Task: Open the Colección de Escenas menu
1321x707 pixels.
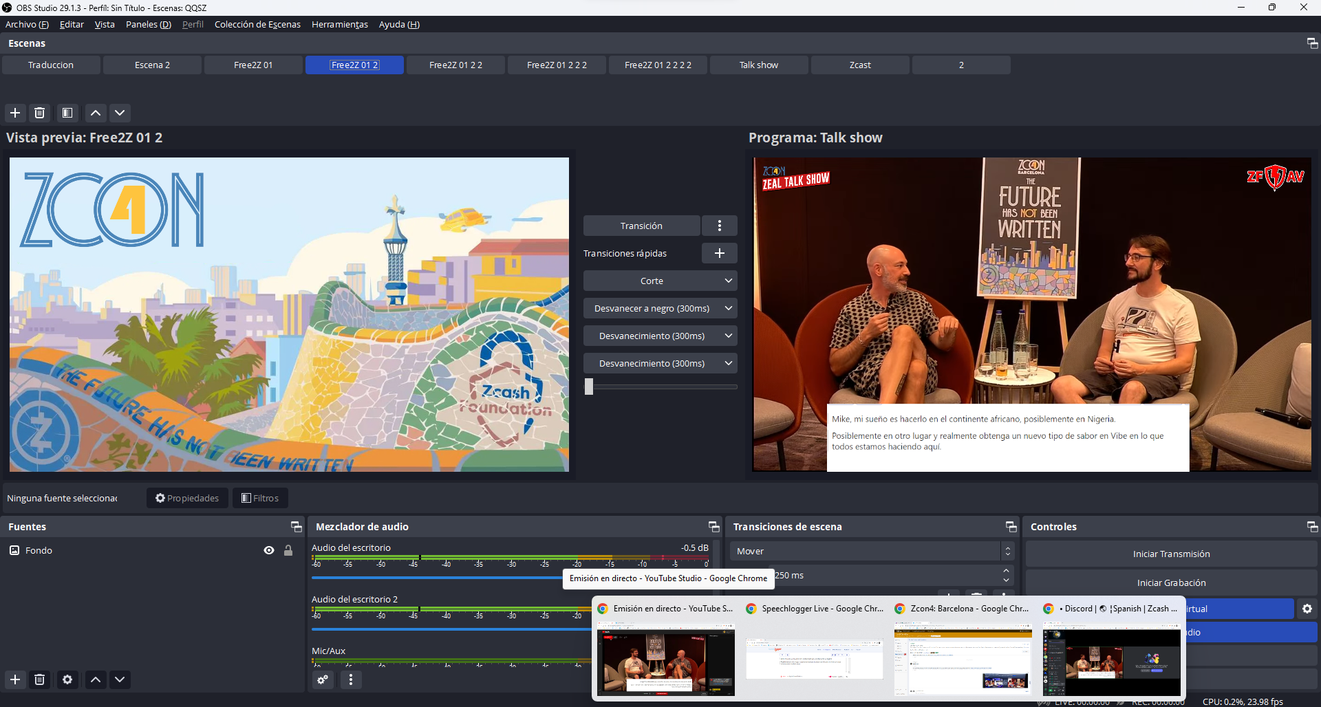Action: point(257,25)
